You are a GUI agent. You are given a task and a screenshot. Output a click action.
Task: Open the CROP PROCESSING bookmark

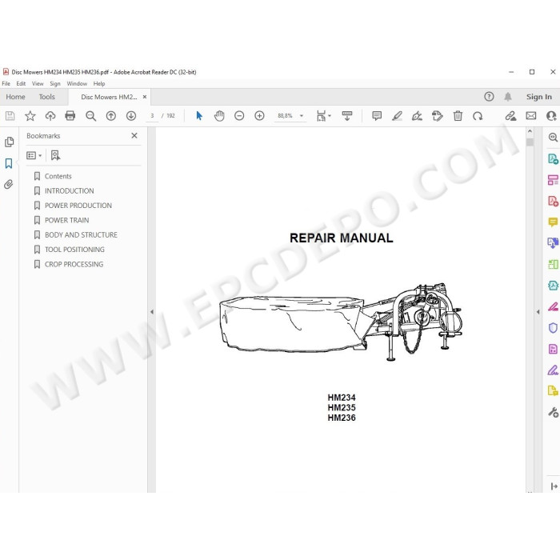coord(74,264)
